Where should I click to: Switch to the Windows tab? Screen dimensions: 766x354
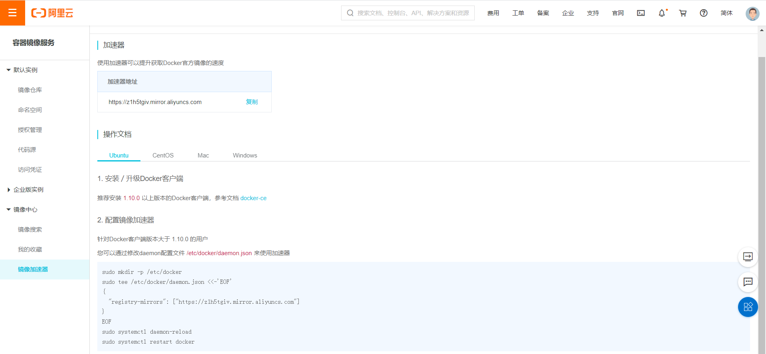[x=245, y=155]
